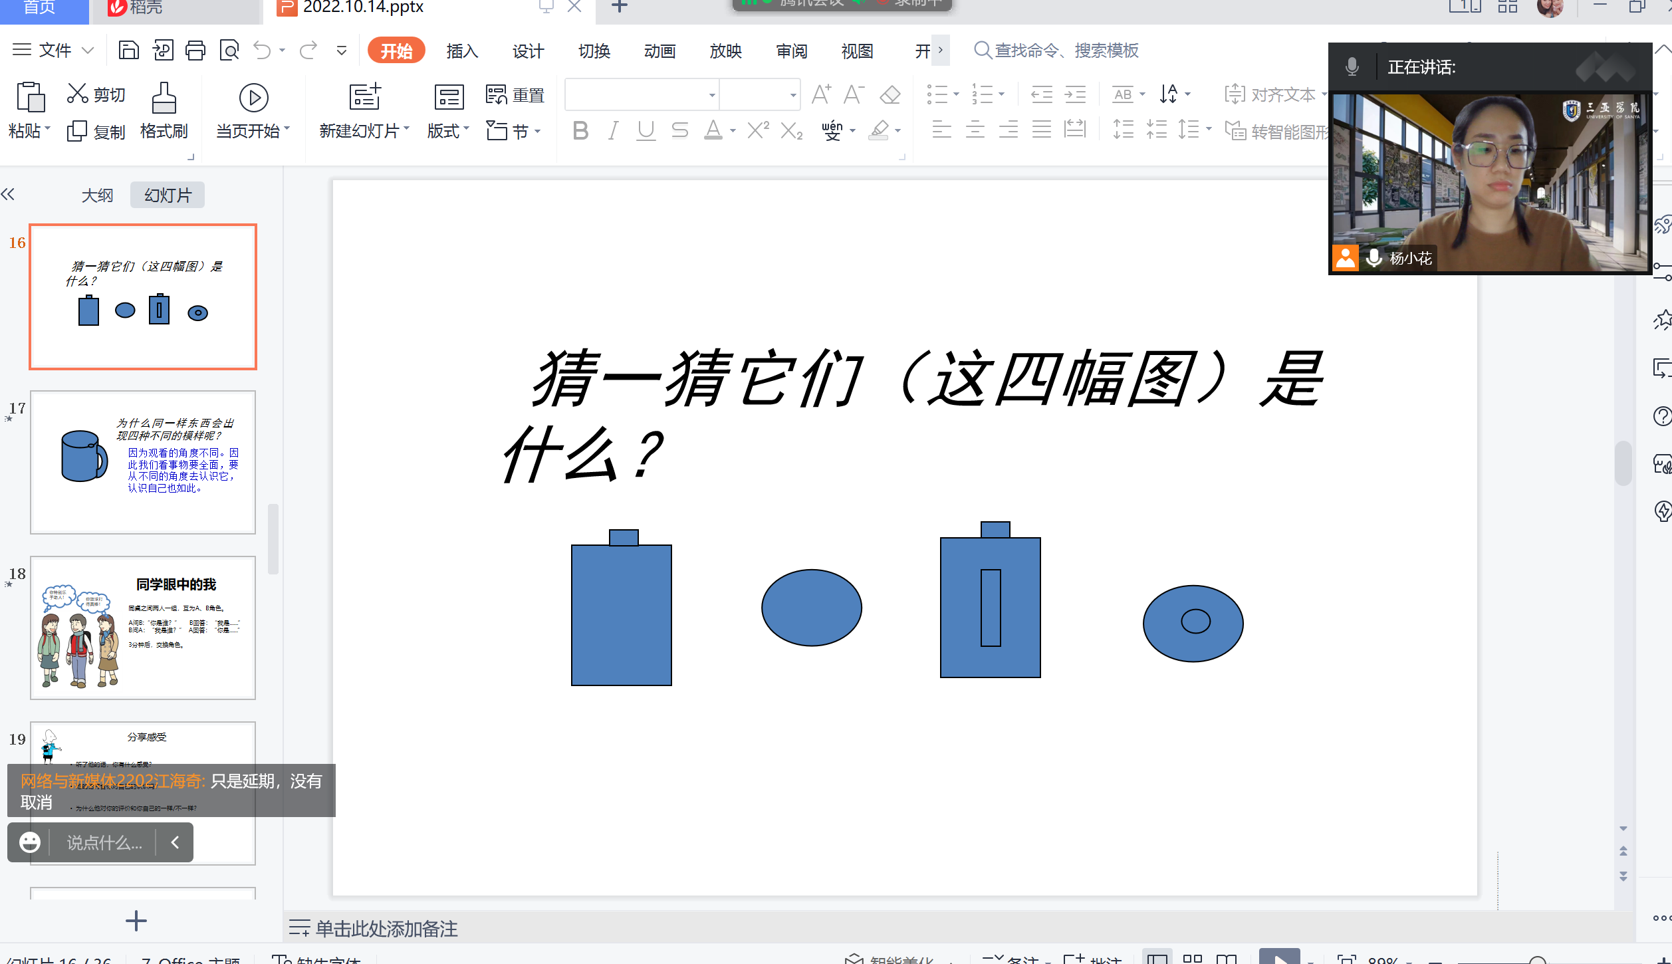This screenshot has height=964, width=1672.
Task: Toggle Underline formatting
Action: point(646,131)
